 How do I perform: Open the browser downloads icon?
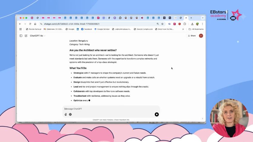point(192,24)
